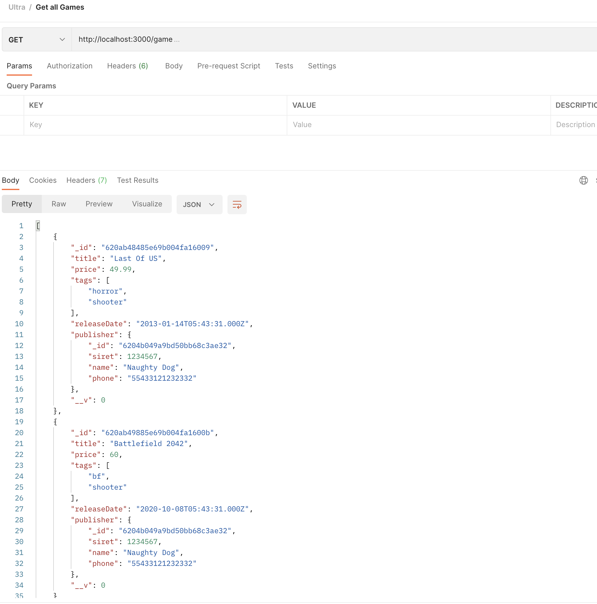Open the request Body tab
The height and width of the screenshot is (604, 597).
tap(174, 66)
